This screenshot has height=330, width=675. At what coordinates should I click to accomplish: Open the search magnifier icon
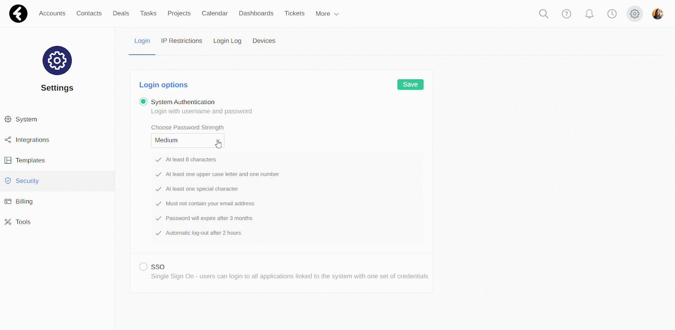pyautogui.click(x=544, y=14)
